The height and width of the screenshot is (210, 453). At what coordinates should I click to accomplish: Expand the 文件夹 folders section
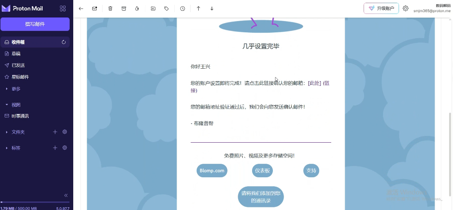pos(15,132)
